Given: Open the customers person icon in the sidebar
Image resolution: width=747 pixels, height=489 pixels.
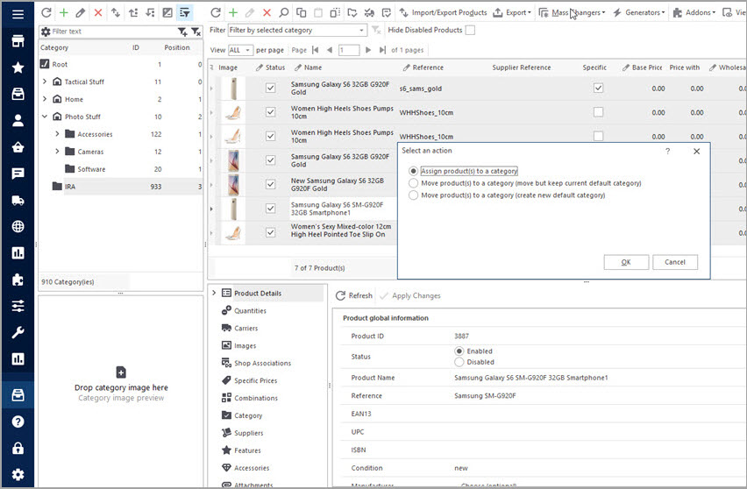Looking at the screenshot, I should (18, 120).
